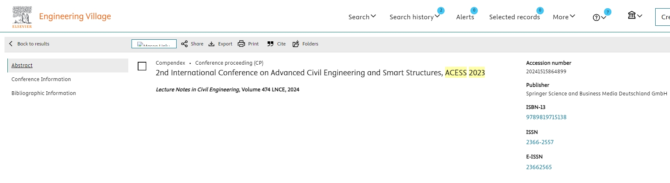Open the Alerts menu item

[x=465, y=17]
